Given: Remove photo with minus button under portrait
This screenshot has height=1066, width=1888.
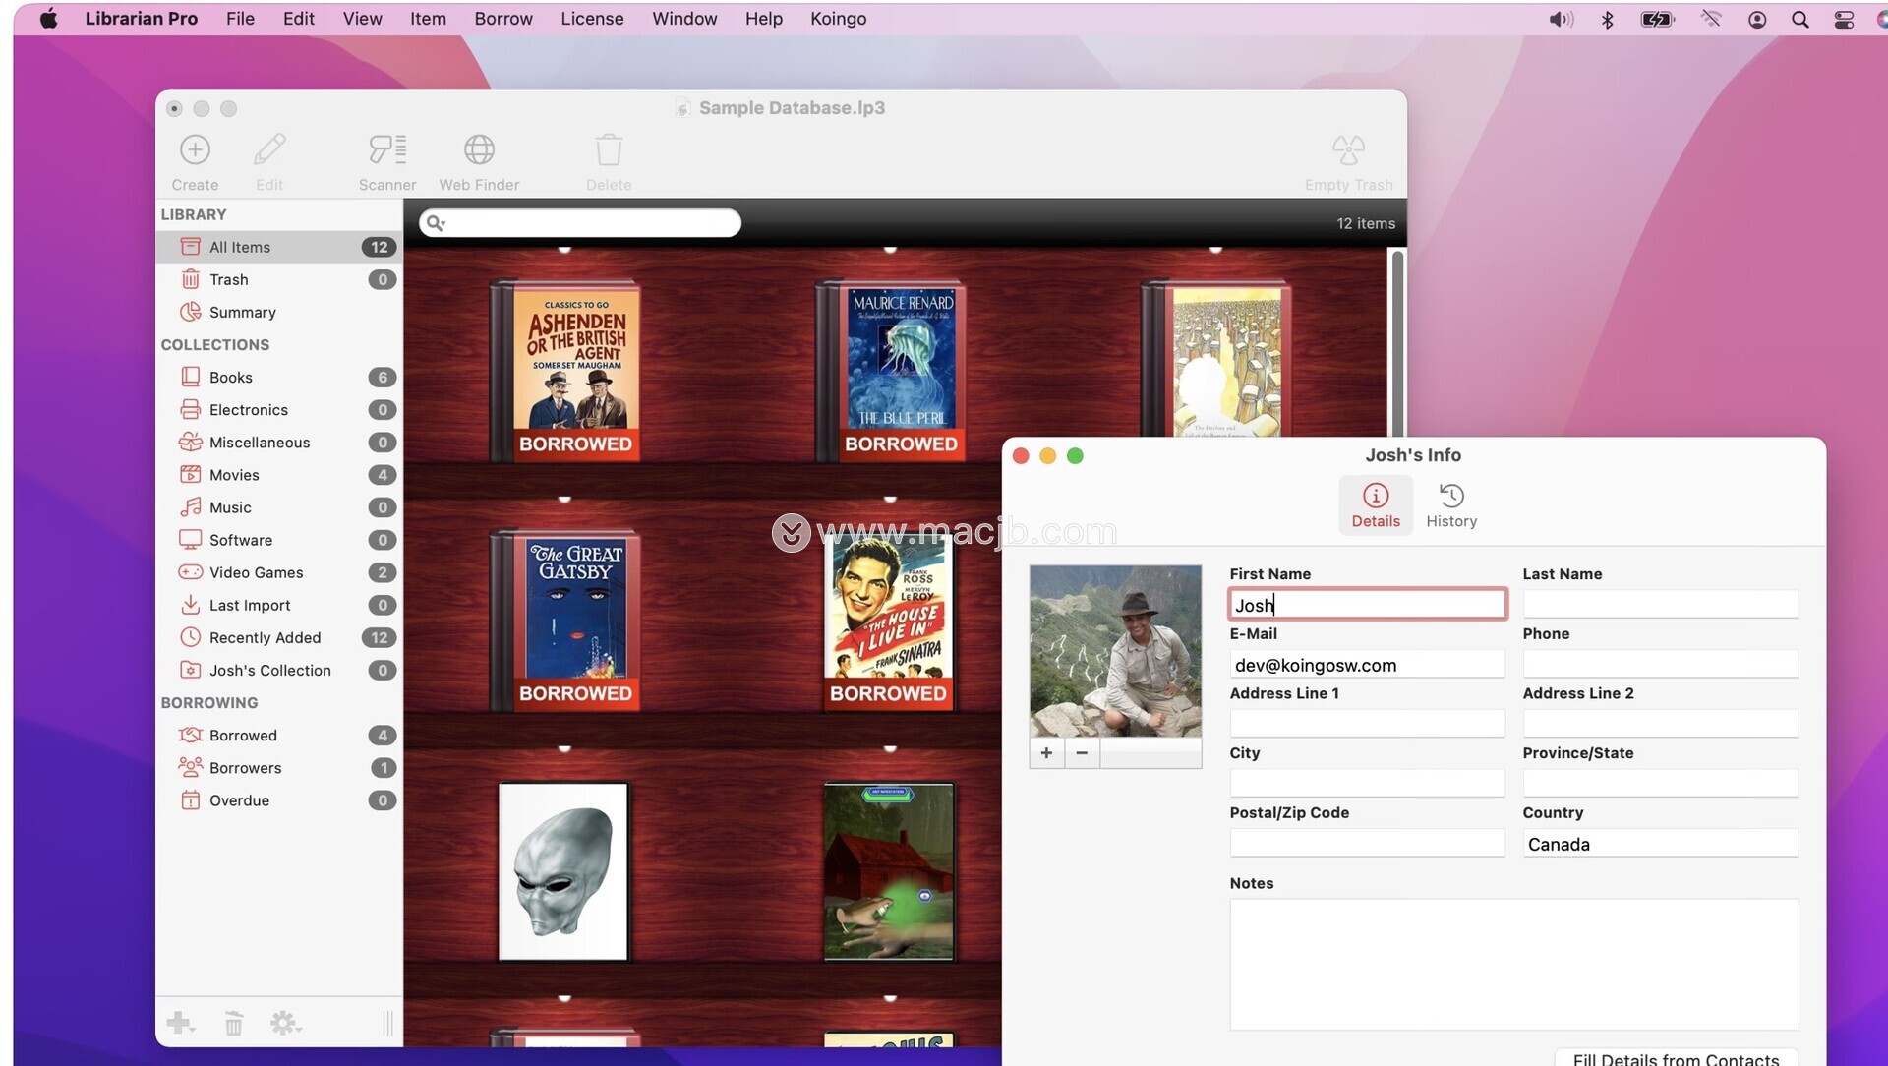Looking at the screenshot, I should point(1082,752).
